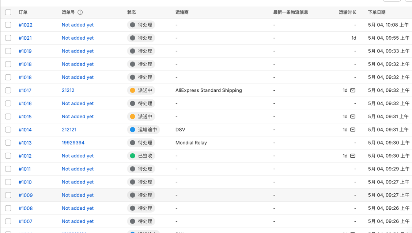
Task: Check the box for order #1012
Action: [x=8, y=156]
